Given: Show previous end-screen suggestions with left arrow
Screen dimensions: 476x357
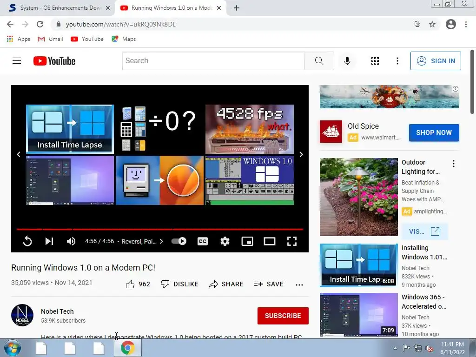Looking at the screenshot, I should tap(19, 154).
